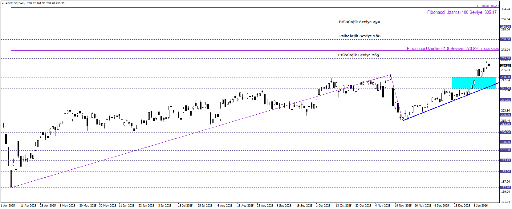Viewport: 512px width, 209px height.
Task: Click the 255.84 price scale value
Action: tap(506, 70)
